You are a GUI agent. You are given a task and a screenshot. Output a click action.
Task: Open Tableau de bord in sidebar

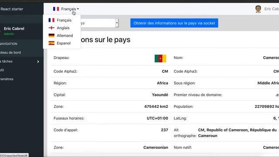[x=10, y=52]
